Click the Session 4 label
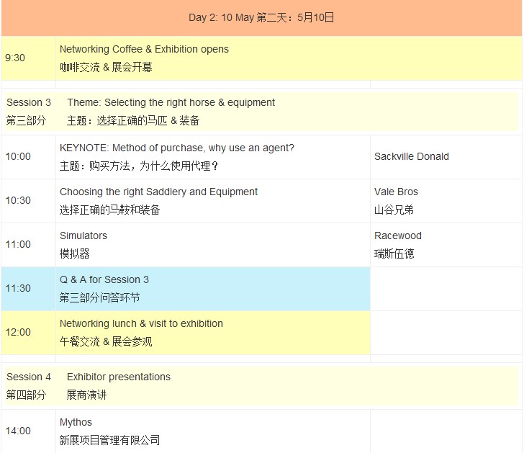Viewport: 524px width, 453px height. [x=29, y=377]
